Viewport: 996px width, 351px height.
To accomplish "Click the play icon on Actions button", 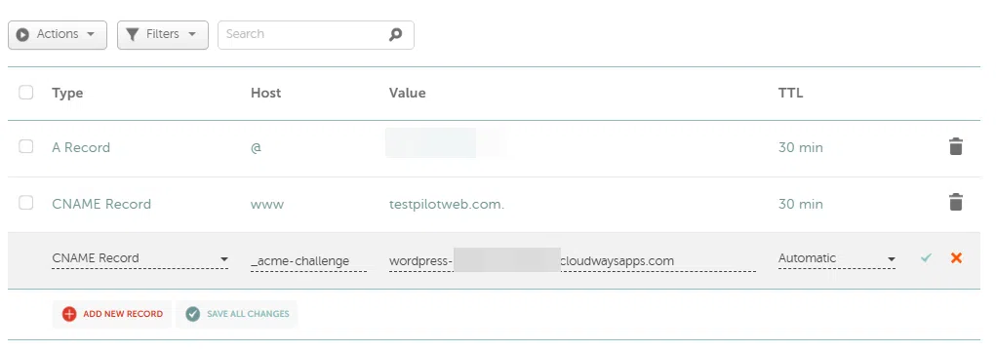I will pos(23,34).
